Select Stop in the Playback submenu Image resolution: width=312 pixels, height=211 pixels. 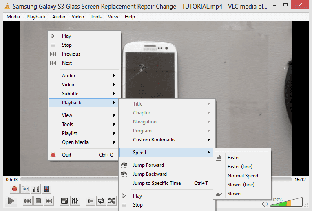click(x=167, y=205)
